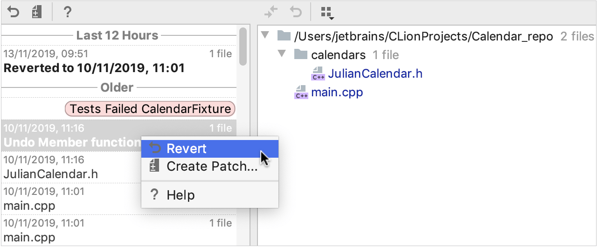The width and height of the screenshot is (597, 247).
Task: Click the C++ file icon beside main.cpp in tree
Action: 301,93
